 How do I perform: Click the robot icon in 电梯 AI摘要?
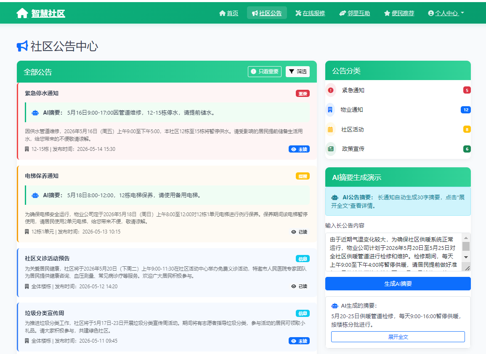[35, 195]
